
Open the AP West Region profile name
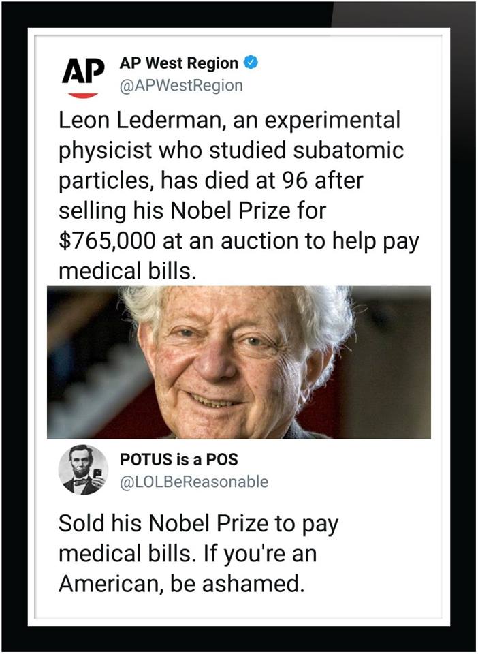[x=179, y=63]
